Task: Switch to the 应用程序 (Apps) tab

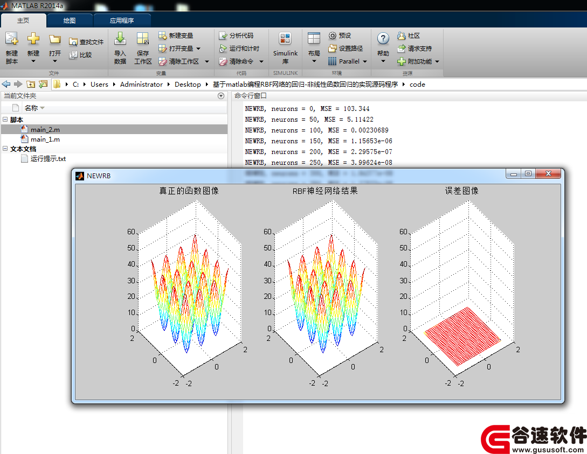Action: click(122, 20)
